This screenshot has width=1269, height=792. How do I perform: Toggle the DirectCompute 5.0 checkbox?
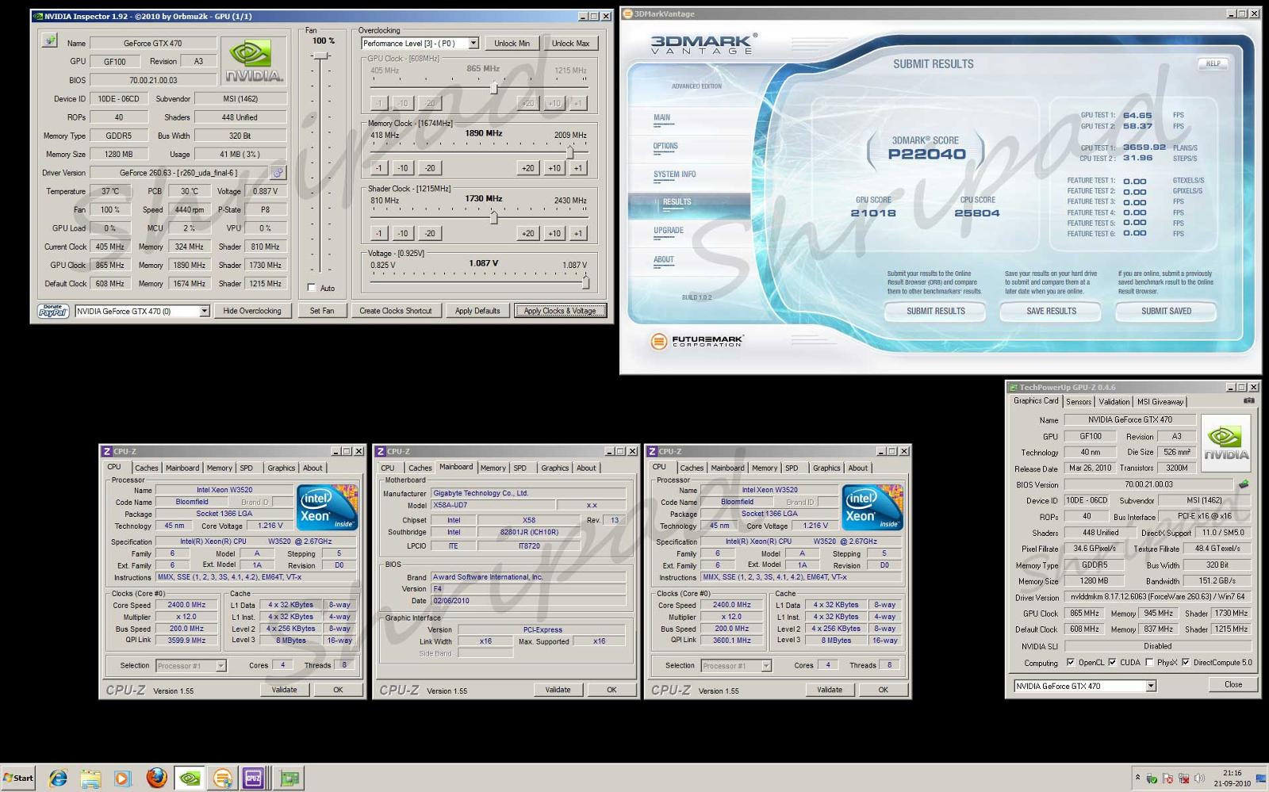coord(1186,663)
